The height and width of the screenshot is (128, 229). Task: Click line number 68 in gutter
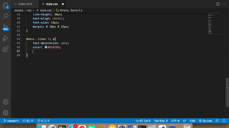[x=18, y=55]
